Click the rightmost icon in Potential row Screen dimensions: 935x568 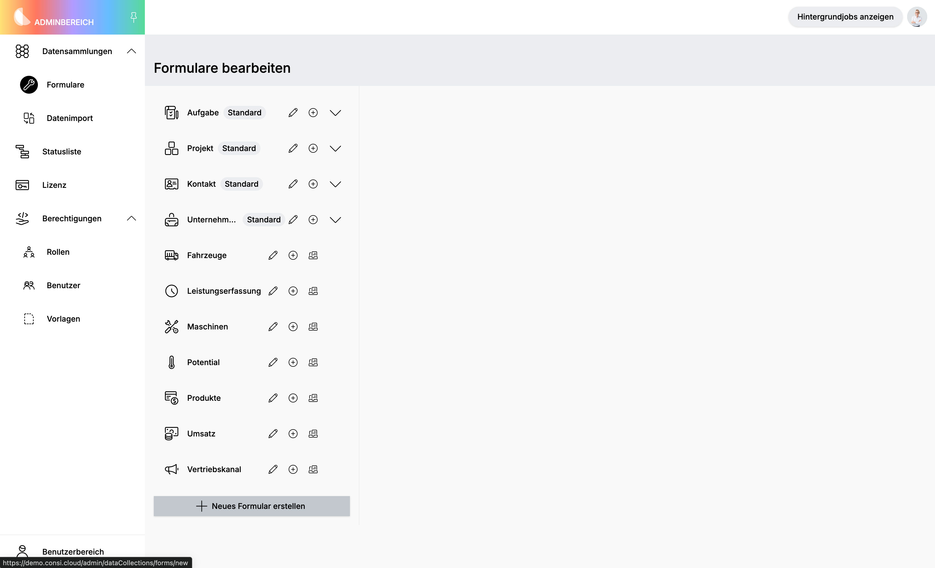point(313,363)
